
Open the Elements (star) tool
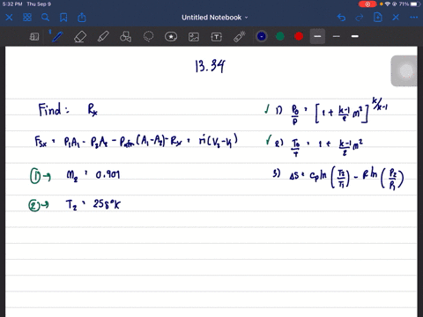pos(171,37)
